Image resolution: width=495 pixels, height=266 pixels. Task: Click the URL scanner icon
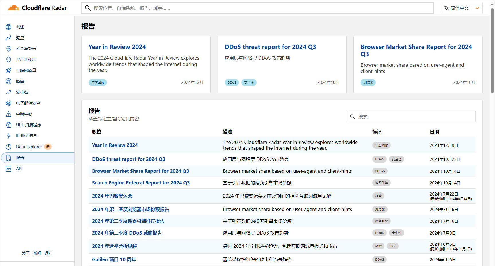9,125
